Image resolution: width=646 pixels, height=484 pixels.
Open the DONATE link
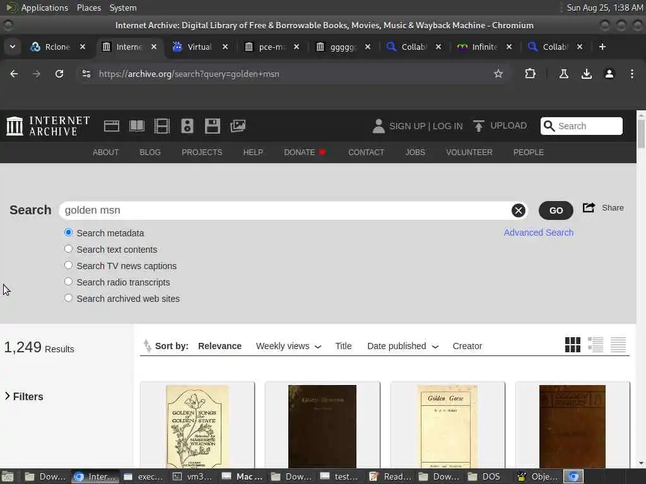[305, 153]
